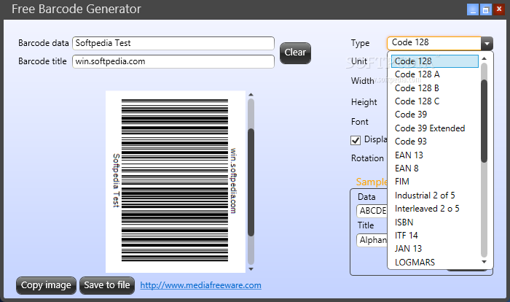
Task: Choose ISBN barcode type
Action: [x=435, y=222]
